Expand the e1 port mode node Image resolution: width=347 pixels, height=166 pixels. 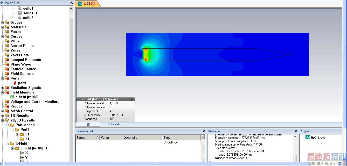pyautogui.click(x=17, y=134)
